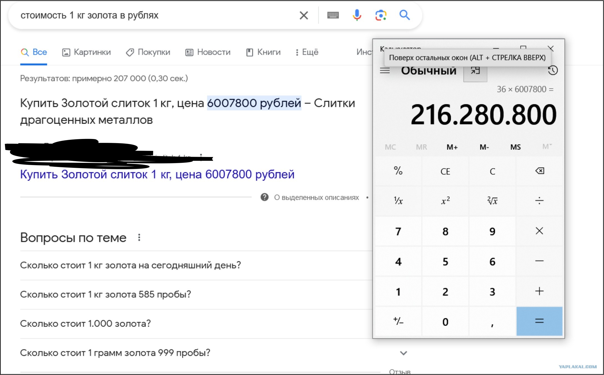Click the M- memory subtract button
Image resolution: width=604 pixels, height=375 pixels.
coord(484,147)
